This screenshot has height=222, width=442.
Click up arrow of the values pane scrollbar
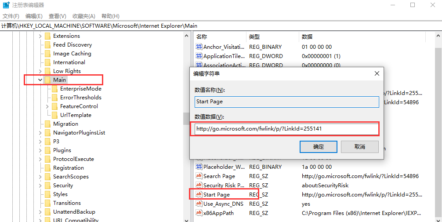point(438,36)
